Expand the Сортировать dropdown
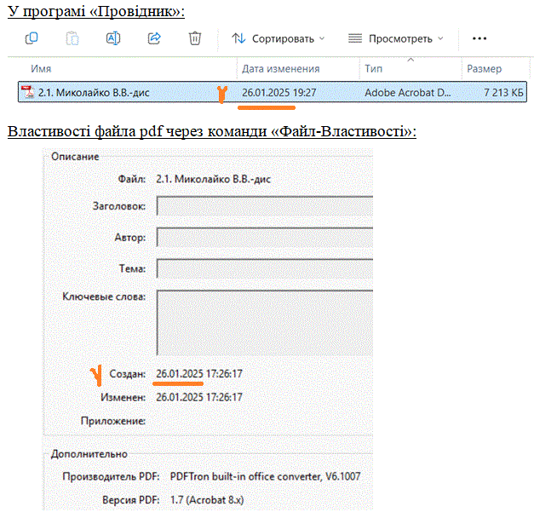This screenshot has height=512, width=534. pyautogui.click(x=322, y=39)
